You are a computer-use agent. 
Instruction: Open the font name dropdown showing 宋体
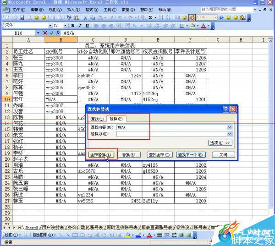click(50, 26)
